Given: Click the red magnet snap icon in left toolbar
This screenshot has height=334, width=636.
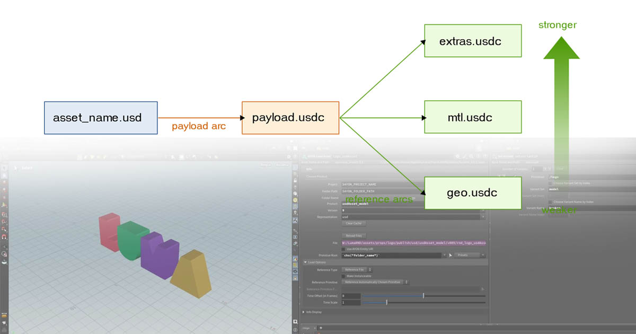Looking at the screenshot, I should tap(4, 237).
